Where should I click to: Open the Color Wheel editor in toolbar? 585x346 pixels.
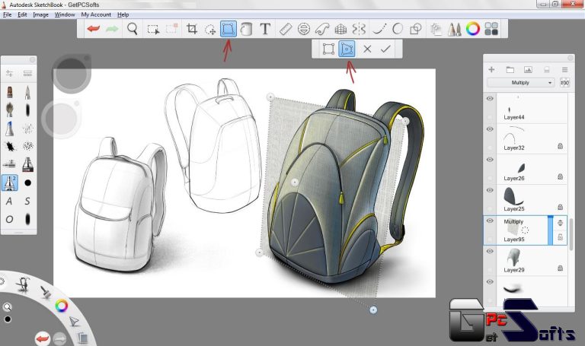coord(473,29)
